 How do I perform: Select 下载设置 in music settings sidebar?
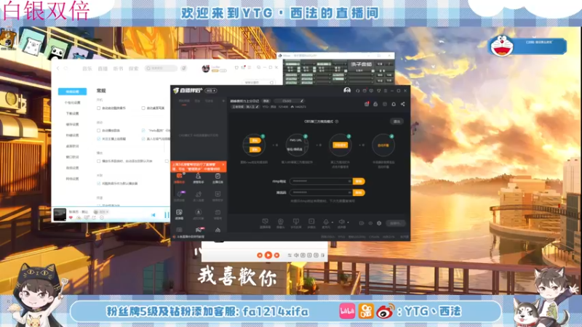pyautogui.click(x=72, y=113)
